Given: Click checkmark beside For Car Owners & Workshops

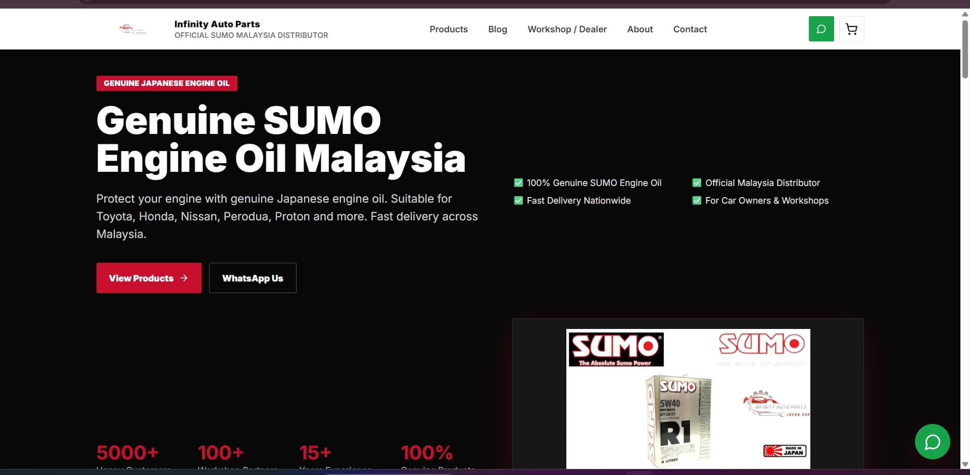Looking at the screenshot, I should pyautogui.click(x=697, y=201).
